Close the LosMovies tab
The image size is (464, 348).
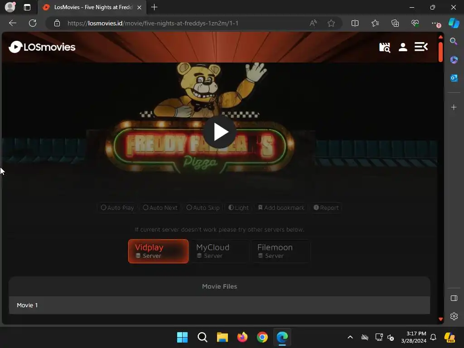click(140, 7)
